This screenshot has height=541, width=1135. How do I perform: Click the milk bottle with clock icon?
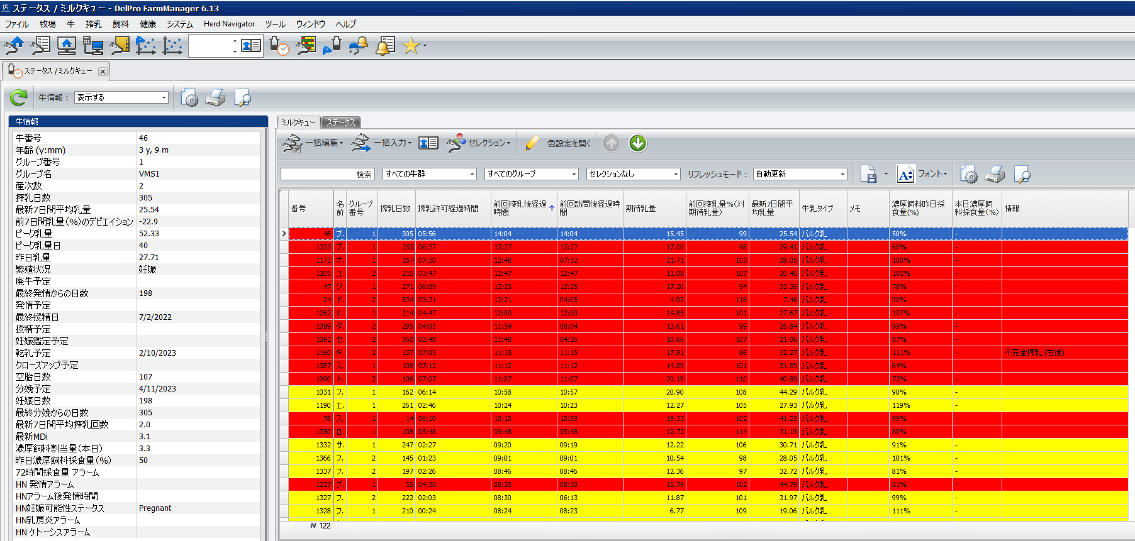coord(279,46)
